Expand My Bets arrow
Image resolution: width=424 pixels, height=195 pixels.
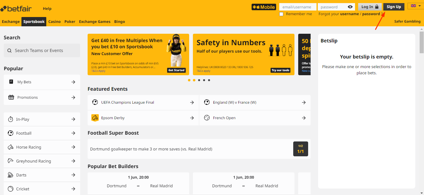(x=73, y=82)
